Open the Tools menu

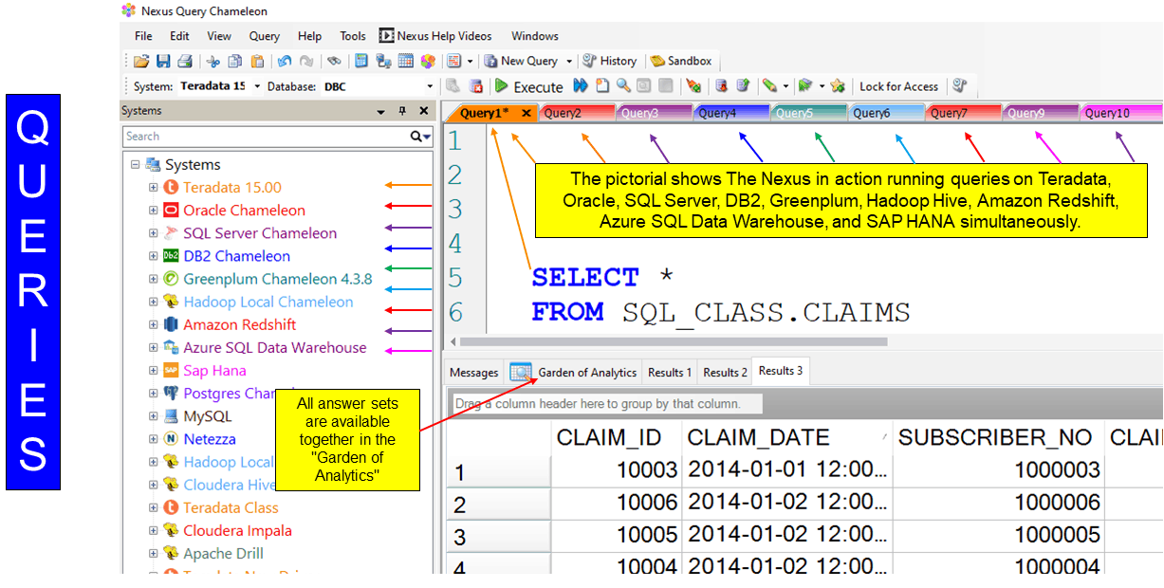(x=352, y=36)
